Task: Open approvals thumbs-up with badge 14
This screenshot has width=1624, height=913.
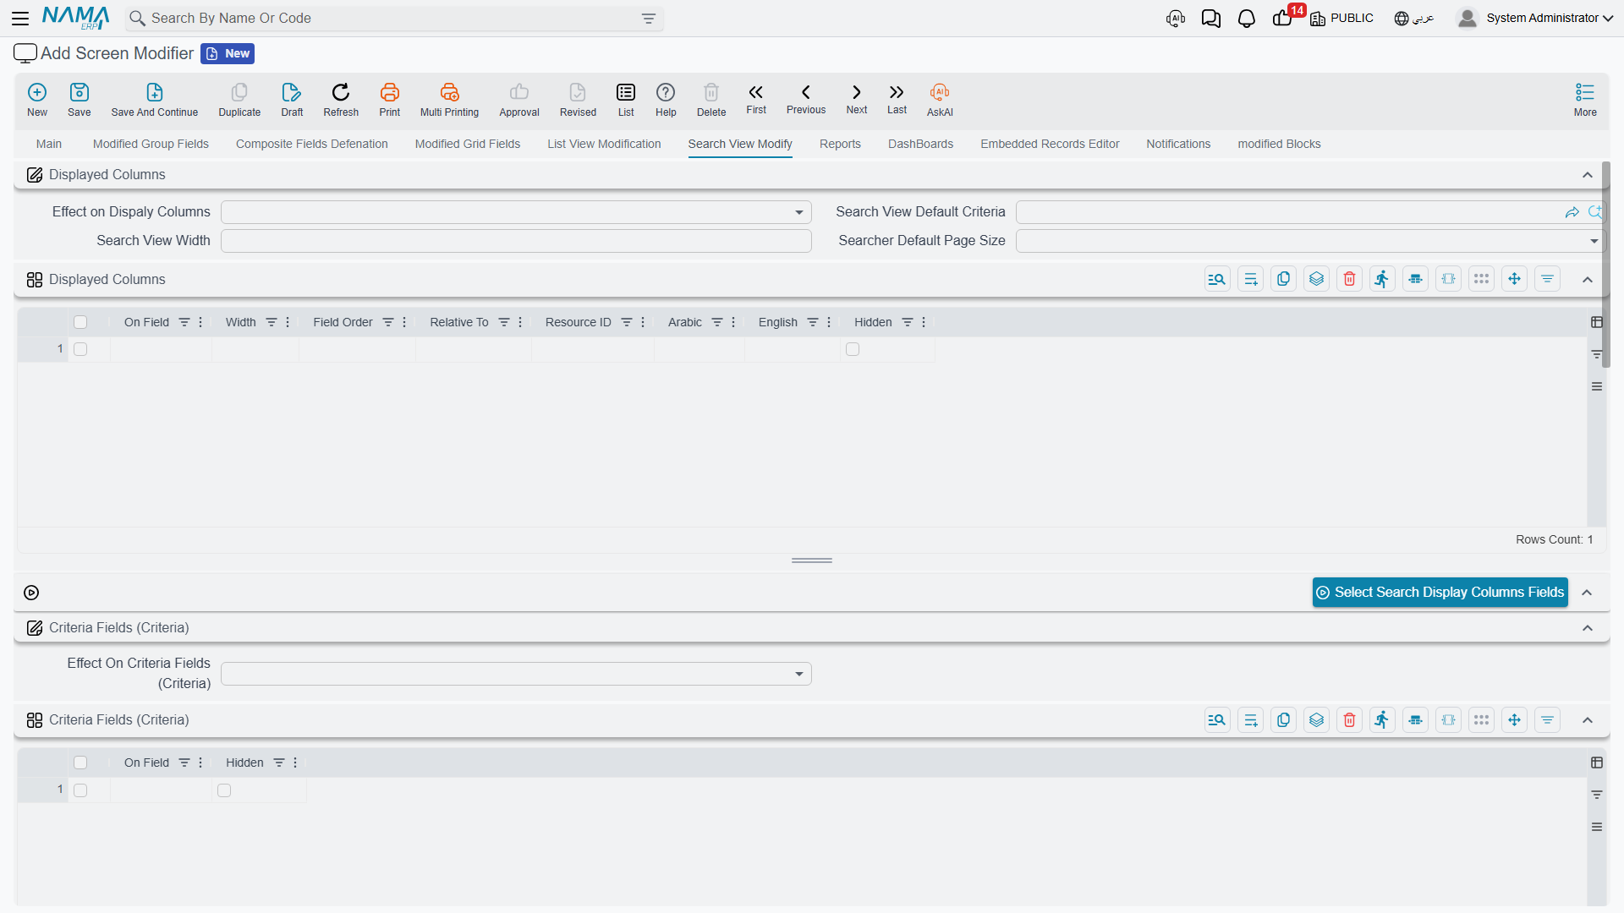Action: click(x=1283, y=18)
